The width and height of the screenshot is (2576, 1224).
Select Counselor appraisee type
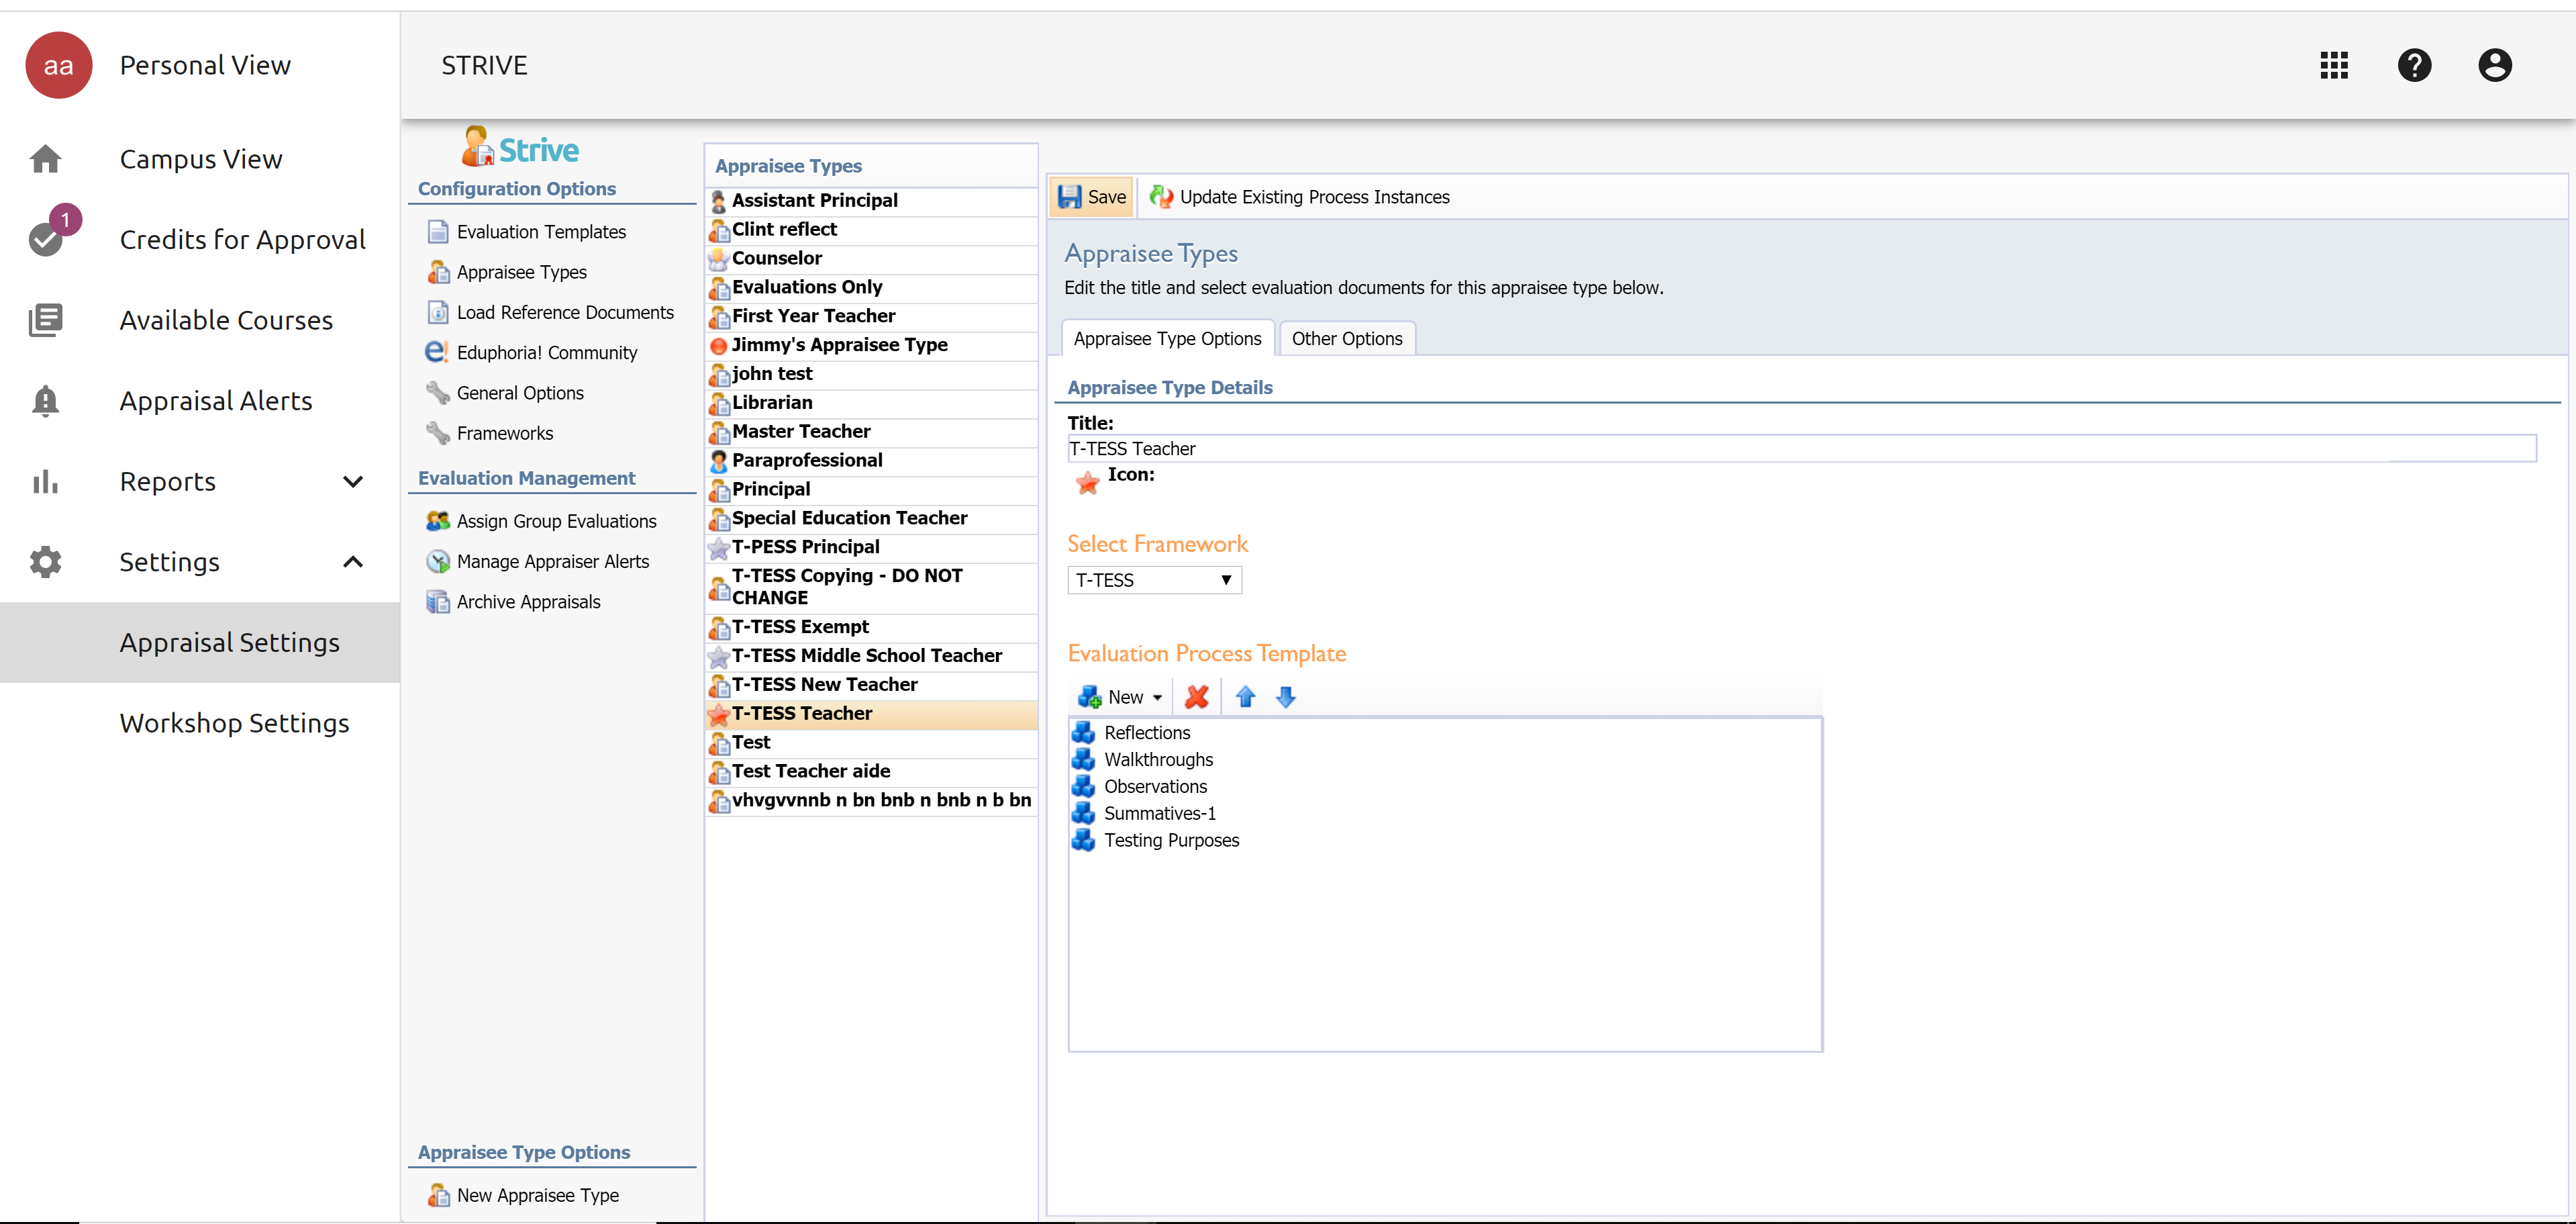coord(871,259)
